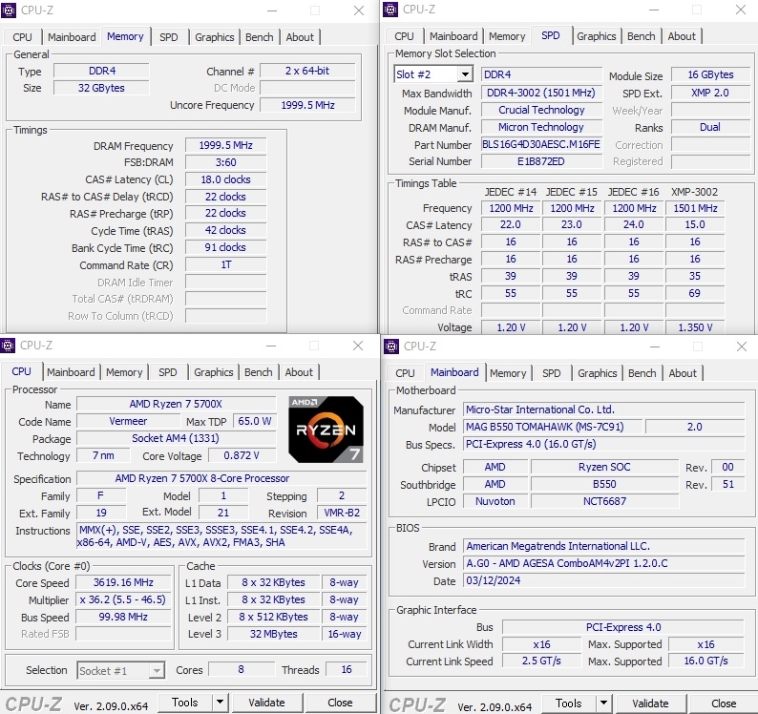
Task: Click Close button in Mainboard window
Action: (724, 703)
